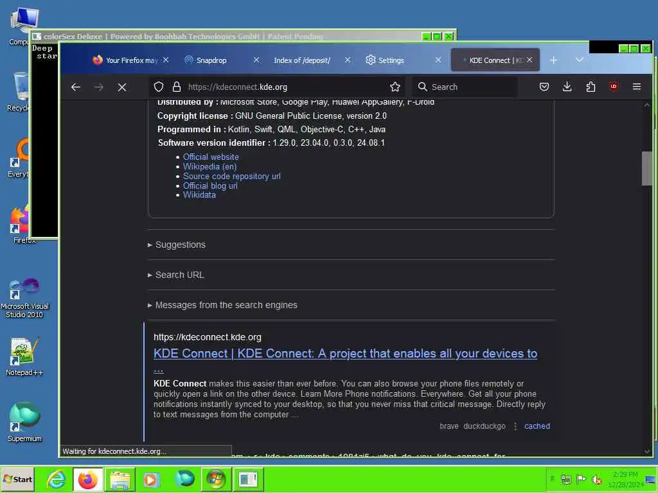Image resolution: width=658 pixels, height=493 pixels.
Task: Click the 'https://kdeconnect.kde.org' result URL text
Action: click(208, 337)
